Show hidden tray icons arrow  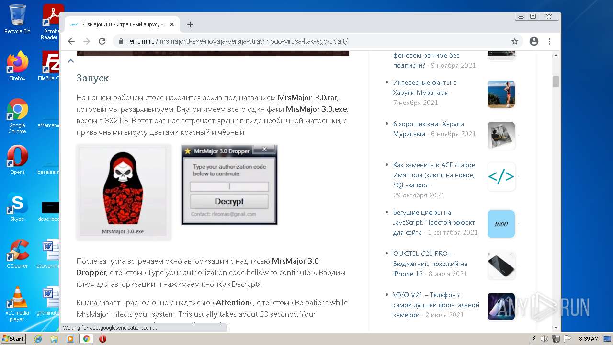coord(534,339)
